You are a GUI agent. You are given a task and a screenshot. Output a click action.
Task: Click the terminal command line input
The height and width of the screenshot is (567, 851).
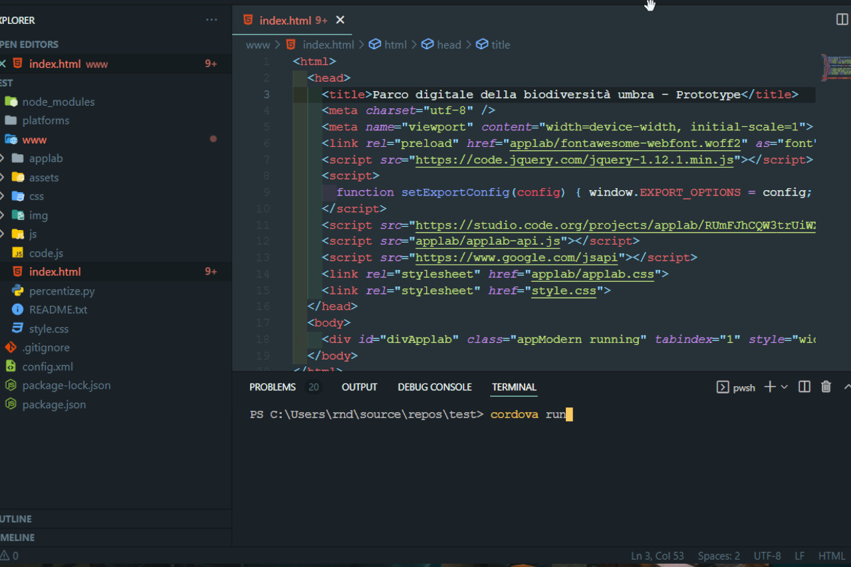pos(531,415)
